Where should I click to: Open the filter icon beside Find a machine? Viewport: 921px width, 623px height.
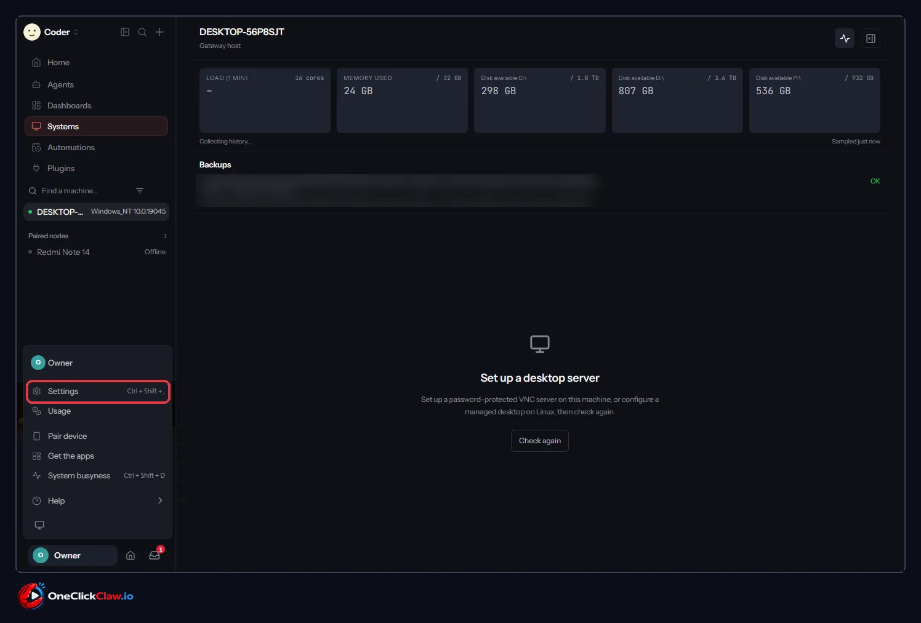(x=140, y=191)
